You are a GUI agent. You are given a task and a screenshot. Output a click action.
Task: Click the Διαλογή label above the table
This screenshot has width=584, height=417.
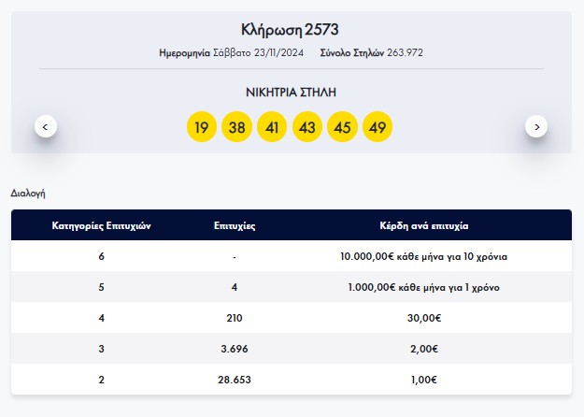tap(28, 194)
